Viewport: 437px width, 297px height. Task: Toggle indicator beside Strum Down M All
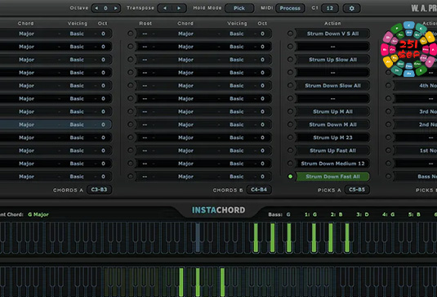coord(290,124)
